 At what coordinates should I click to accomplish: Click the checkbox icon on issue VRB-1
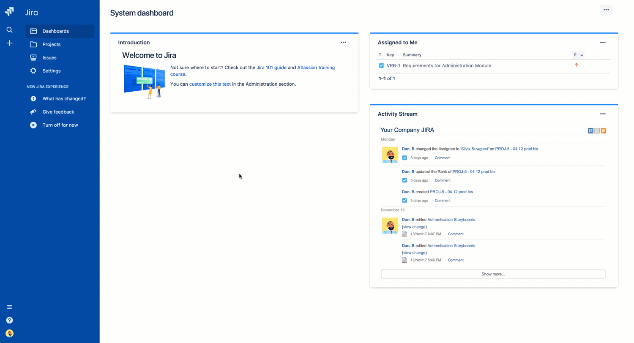coord(381,65)
